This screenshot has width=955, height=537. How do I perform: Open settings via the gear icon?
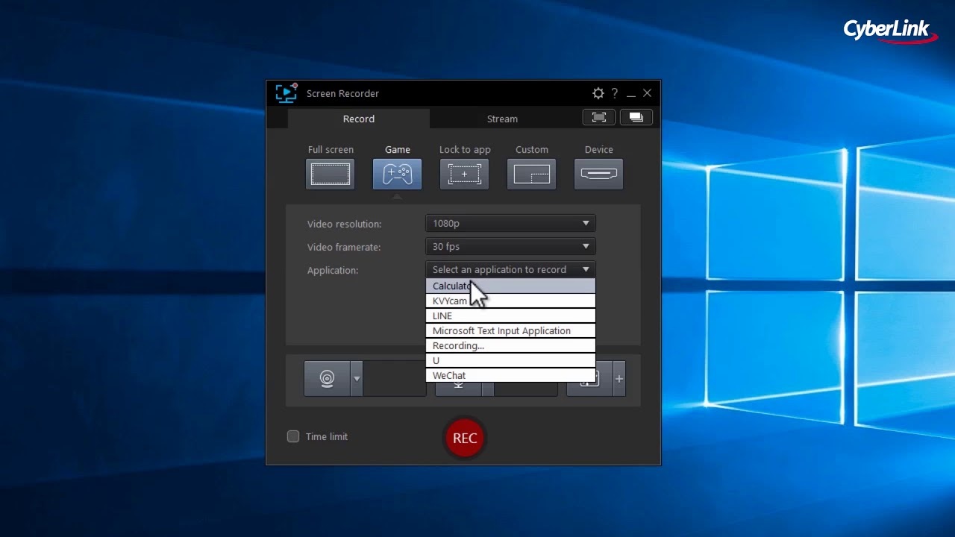598,93
